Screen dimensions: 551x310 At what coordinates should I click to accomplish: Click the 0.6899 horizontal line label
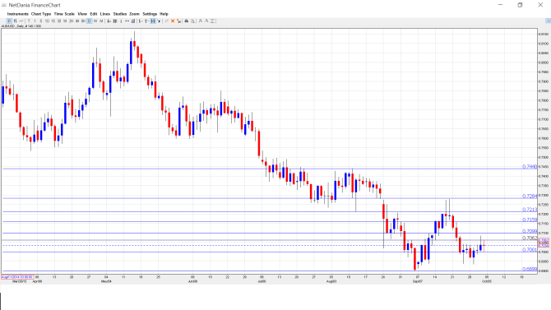point(530,269)
